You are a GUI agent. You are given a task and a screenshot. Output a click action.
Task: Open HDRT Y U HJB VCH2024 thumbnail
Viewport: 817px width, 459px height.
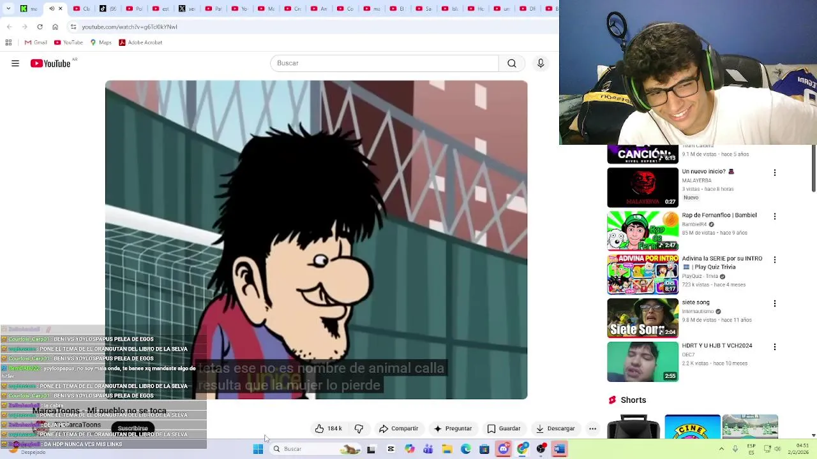pyautogui.click(x=643, y=361)
